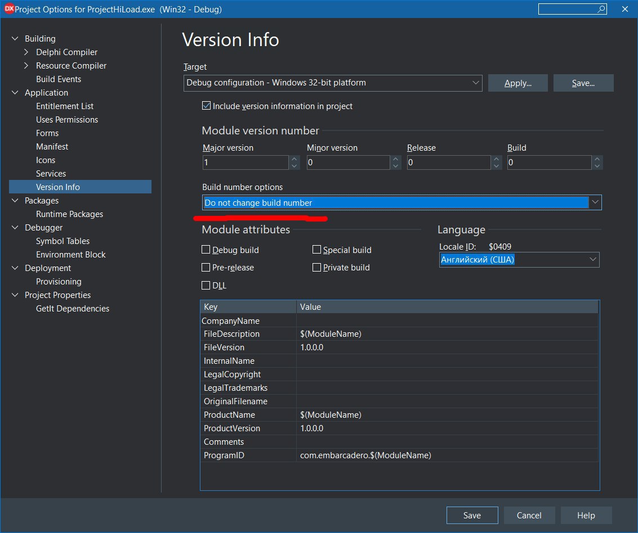Click the FileDescription value $(ModuleName)
Screen dimensions: 638x533
point(331,334)
